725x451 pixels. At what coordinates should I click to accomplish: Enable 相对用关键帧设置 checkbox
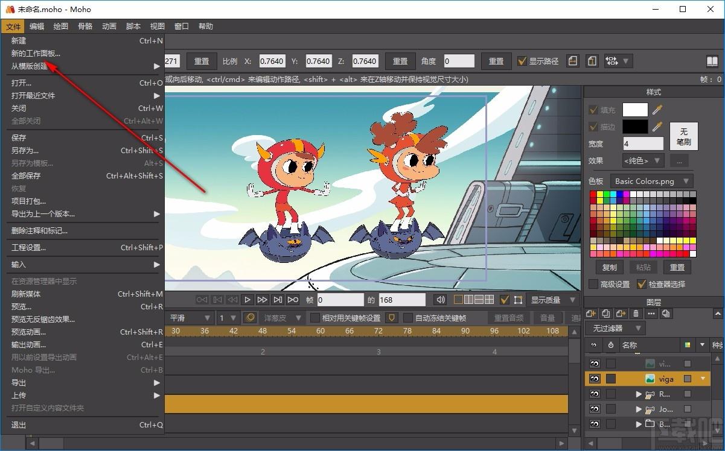pyautogui.click(x=315, y=318)
